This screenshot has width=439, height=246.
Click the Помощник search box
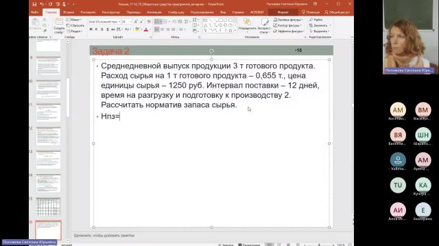311,12
